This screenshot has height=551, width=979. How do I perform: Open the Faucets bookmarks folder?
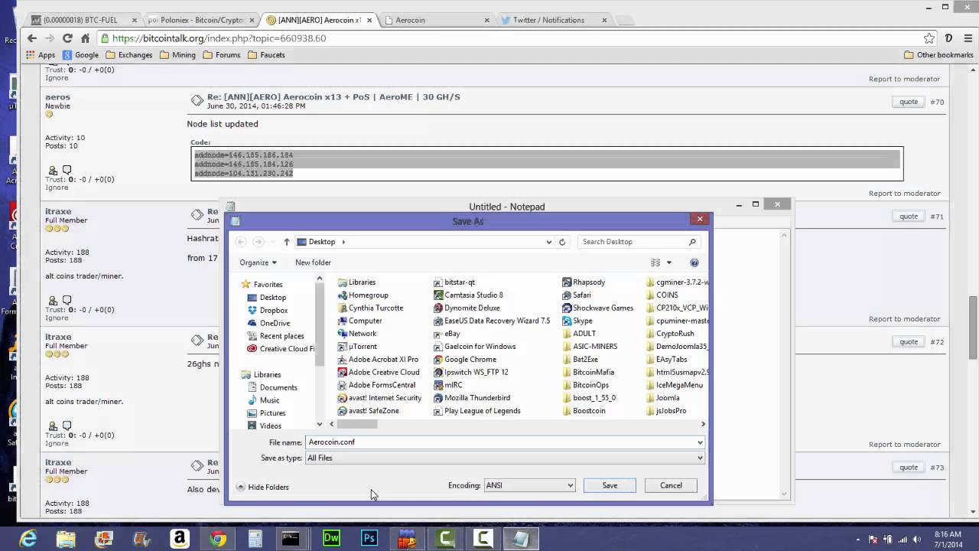266,55
